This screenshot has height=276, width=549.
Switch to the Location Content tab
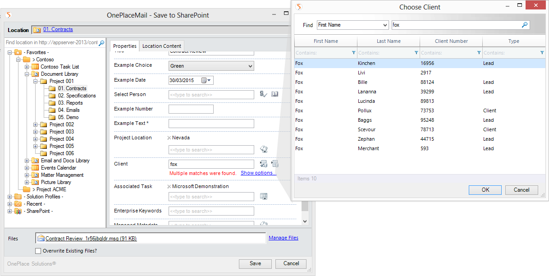(161, 46)
